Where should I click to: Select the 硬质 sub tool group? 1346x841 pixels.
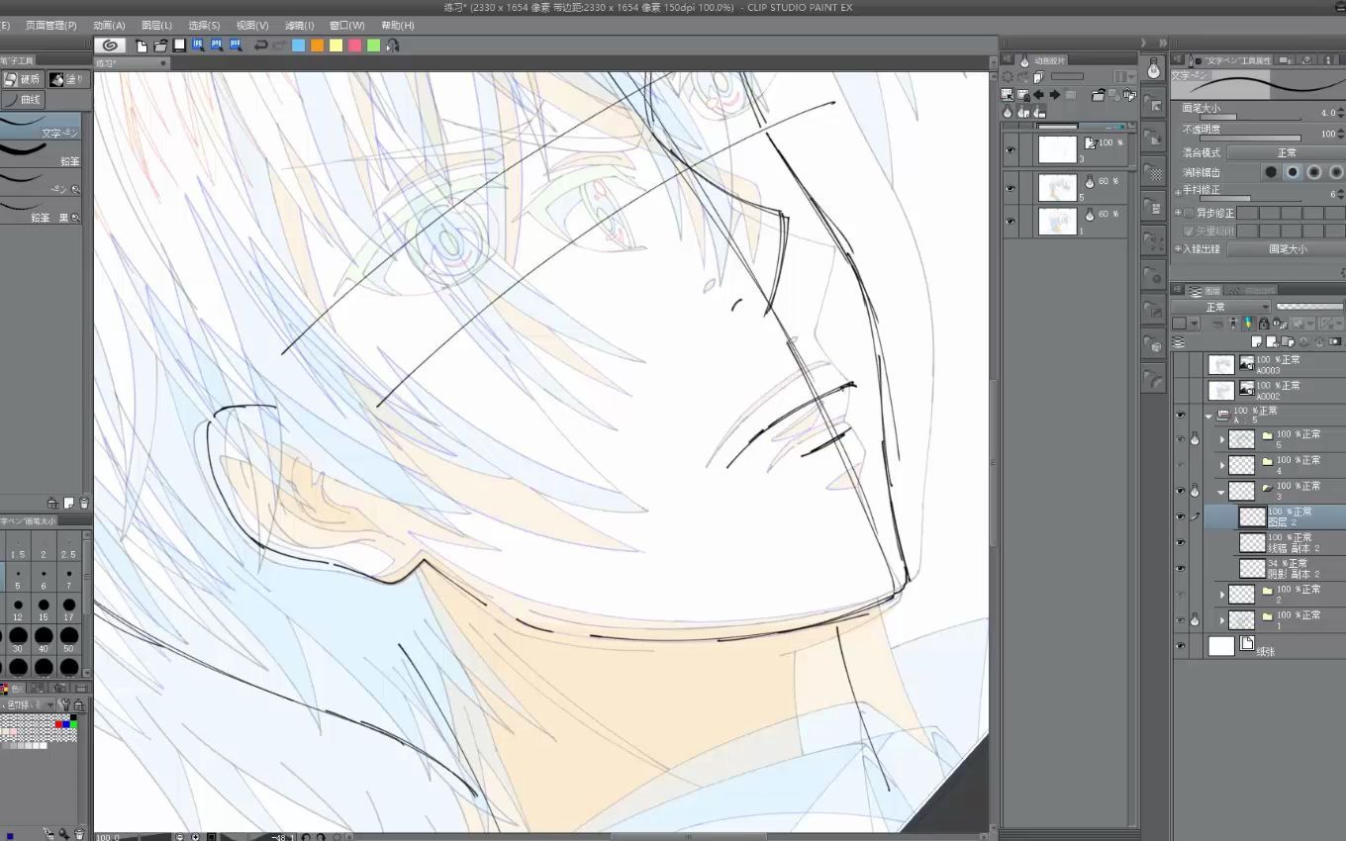(x=22, y=79)
